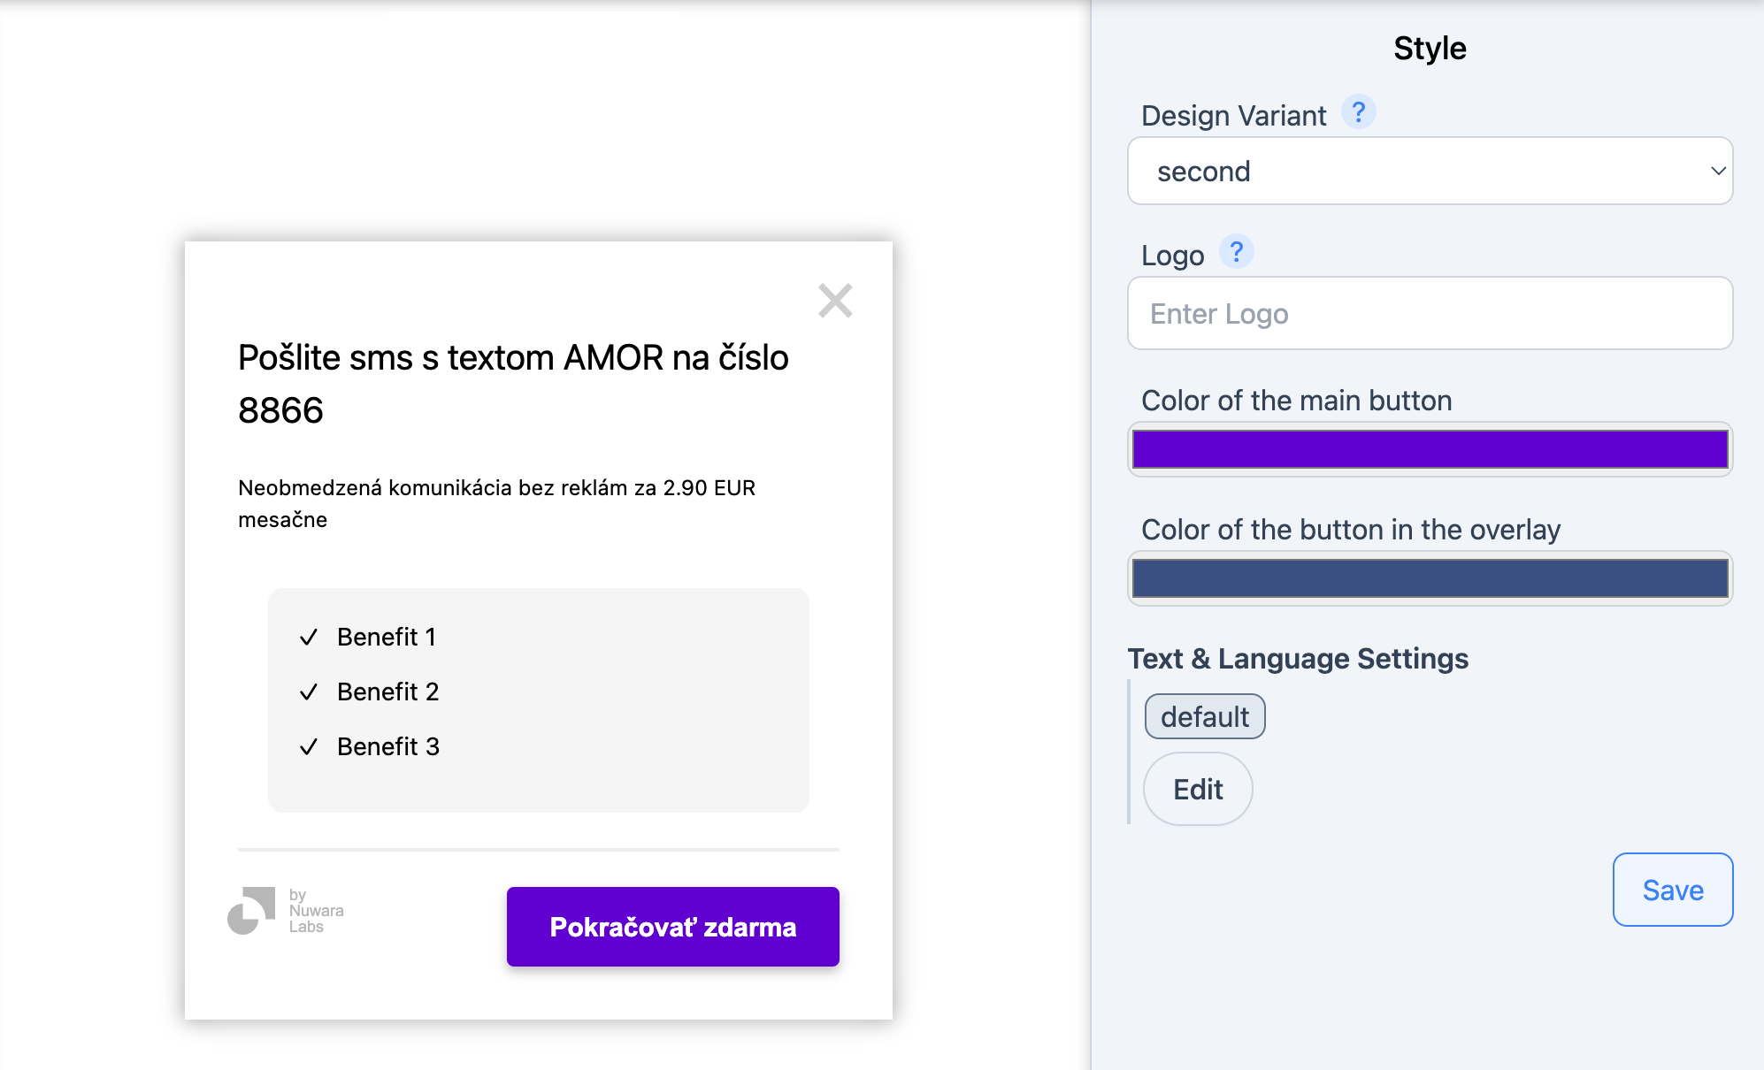The height and width of the screenshot is (1070, 1764).
Task: Click Edit under Text & Language Settings
Action: pyautogui.click(x=1198, y=789)
